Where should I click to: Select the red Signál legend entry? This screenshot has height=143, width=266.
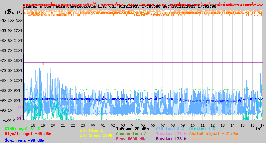click(x=28, y=134)
